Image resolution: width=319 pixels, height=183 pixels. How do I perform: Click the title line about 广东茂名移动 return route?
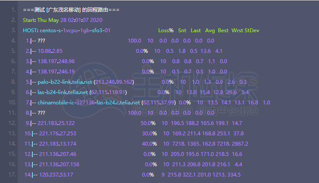click(x=72, y=9)
